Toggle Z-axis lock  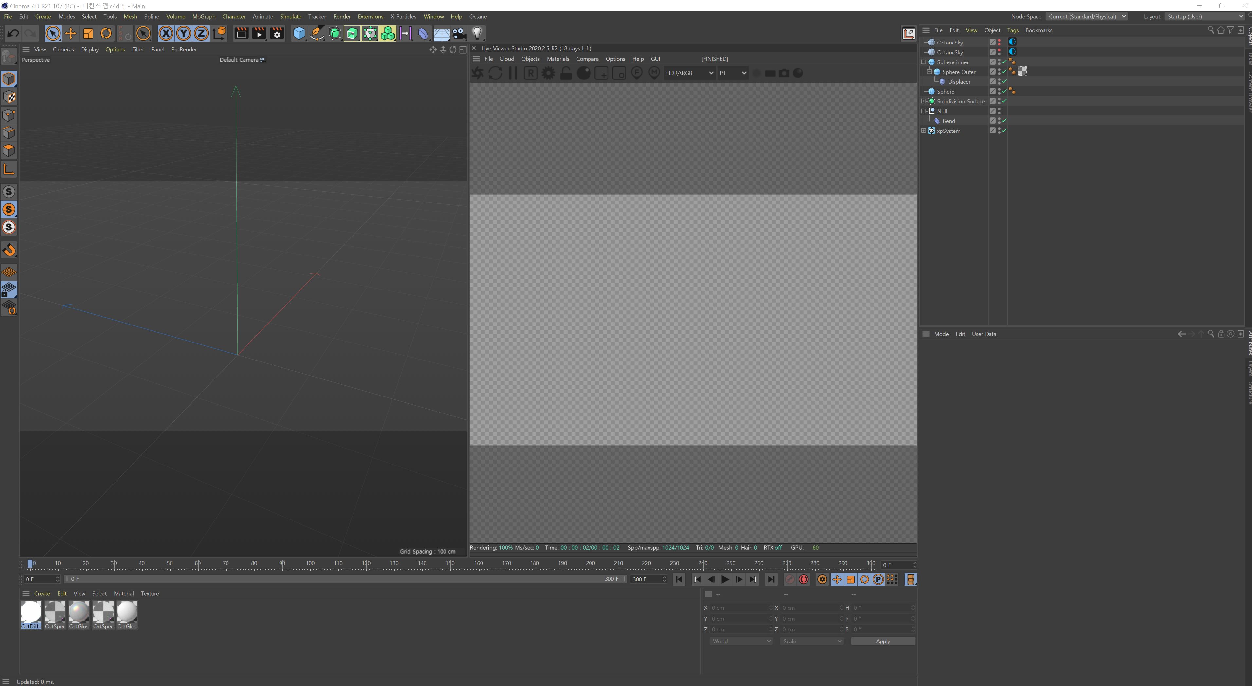pyautogui.click(x=201, y=33)
